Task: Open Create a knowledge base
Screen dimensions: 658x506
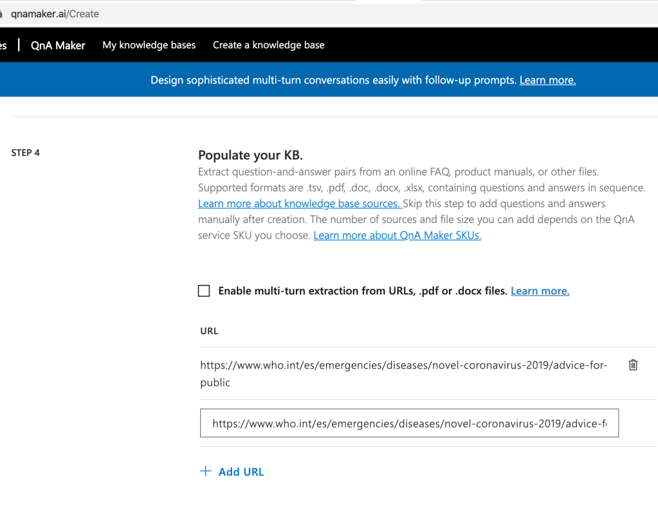Action: (x=268, y=45)
